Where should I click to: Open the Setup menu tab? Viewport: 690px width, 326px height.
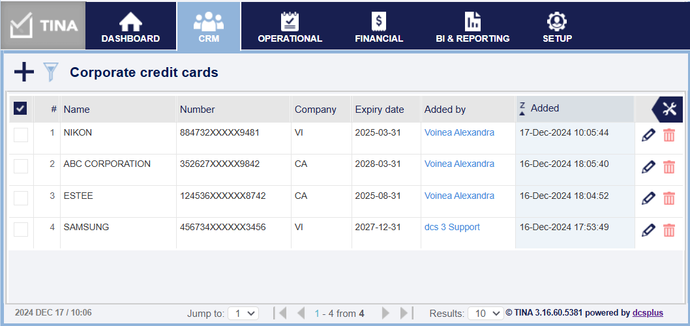pyautogui.click(x=557, y=27)
